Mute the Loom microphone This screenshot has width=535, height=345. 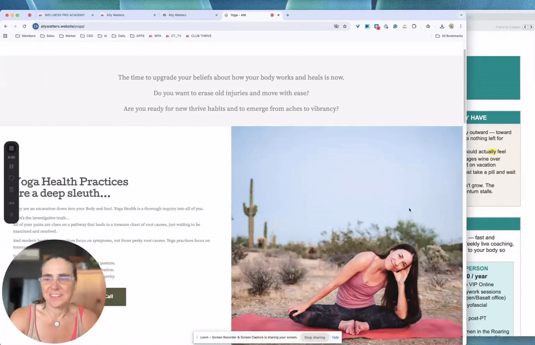click(11, 202)
